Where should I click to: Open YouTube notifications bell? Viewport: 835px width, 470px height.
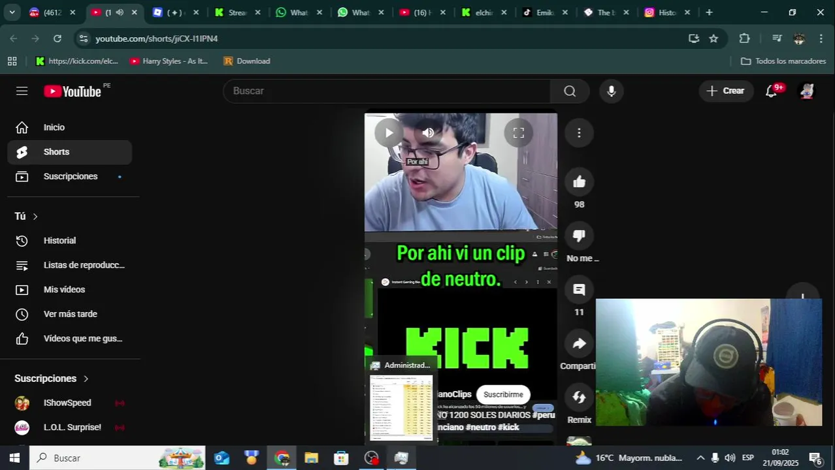771,91
